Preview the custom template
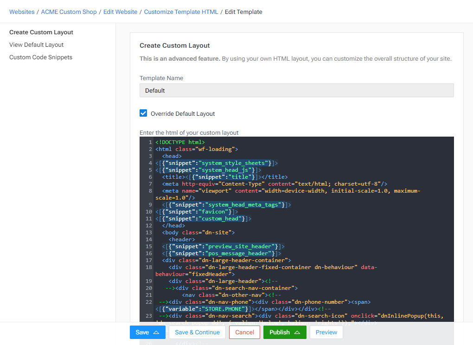The width and height of the screenshot is (473, 345). (326, 332)
